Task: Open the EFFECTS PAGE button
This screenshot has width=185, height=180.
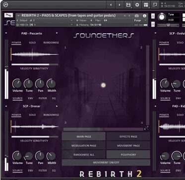Action: point(128,136)
